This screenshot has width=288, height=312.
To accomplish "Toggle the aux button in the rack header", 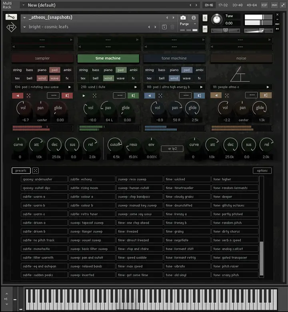I will (x=274, y=5).
